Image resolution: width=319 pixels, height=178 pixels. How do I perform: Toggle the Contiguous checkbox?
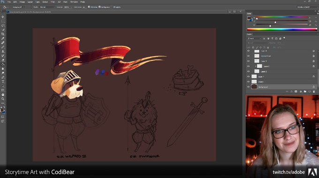point(99,7)
